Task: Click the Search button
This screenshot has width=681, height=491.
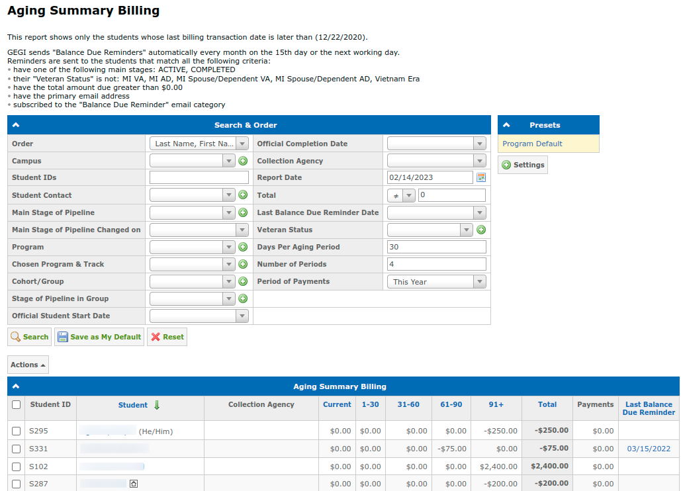Action: pos(30,337)
